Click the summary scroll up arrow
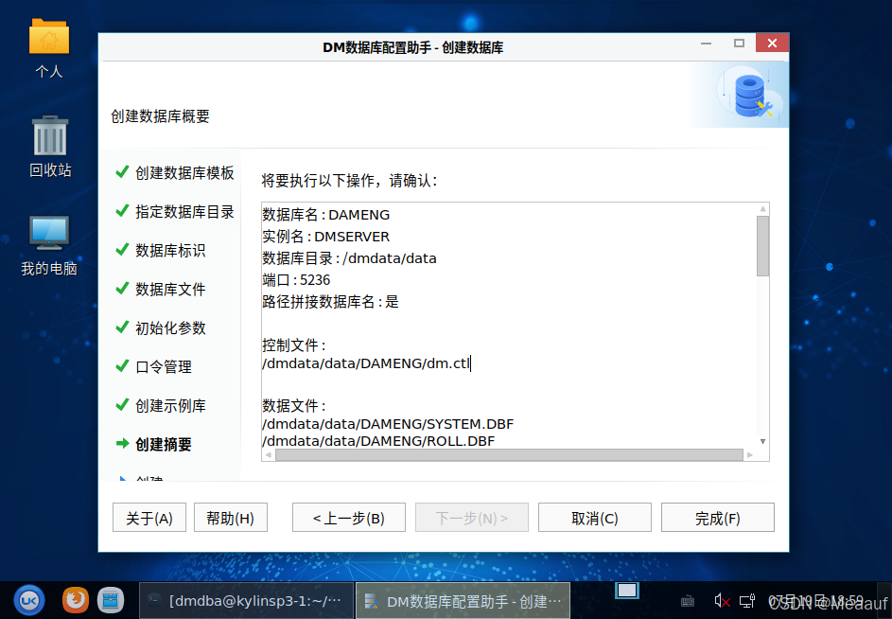The height and width of the screenshot is (619, 892). (x=762, y=209)
